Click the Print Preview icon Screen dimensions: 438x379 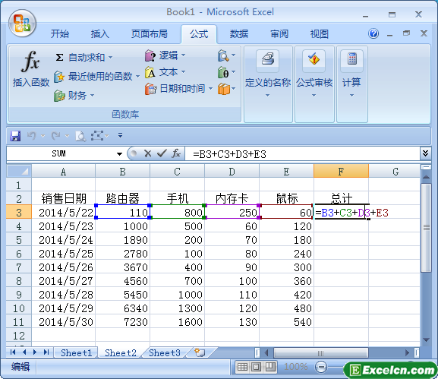point(80,136)
